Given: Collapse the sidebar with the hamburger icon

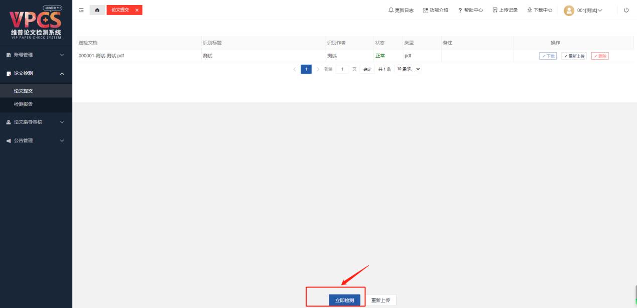Looking at the screenshot, I should click(82, 10).
